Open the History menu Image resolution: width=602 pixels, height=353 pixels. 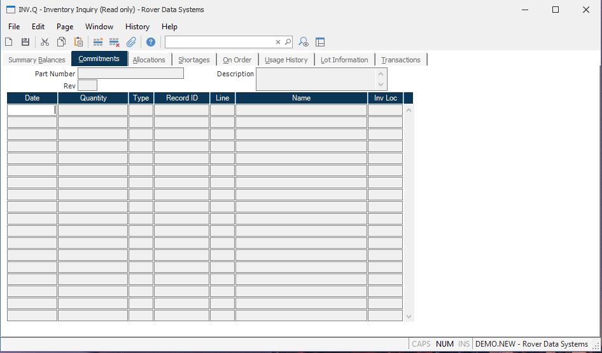coord(137,27)
